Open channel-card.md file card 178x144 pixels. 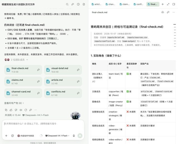pos(23,93)
